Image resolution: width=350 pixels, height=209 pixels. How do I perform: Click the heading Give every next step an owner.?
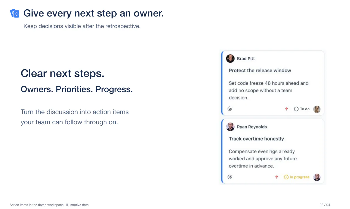[x=94, y=13]
